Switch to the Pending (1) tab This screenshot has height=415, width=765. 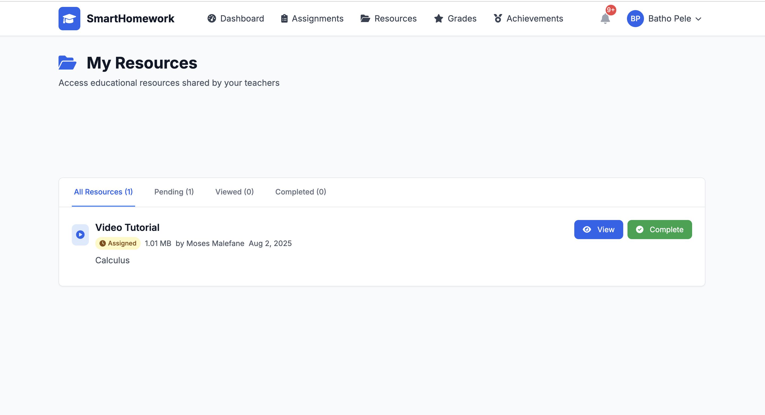point(174,192)
